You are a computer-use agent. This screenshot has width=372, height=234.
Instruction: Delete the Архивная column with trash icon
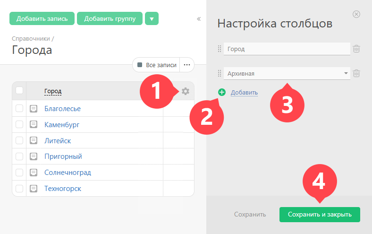coord(356,73)
